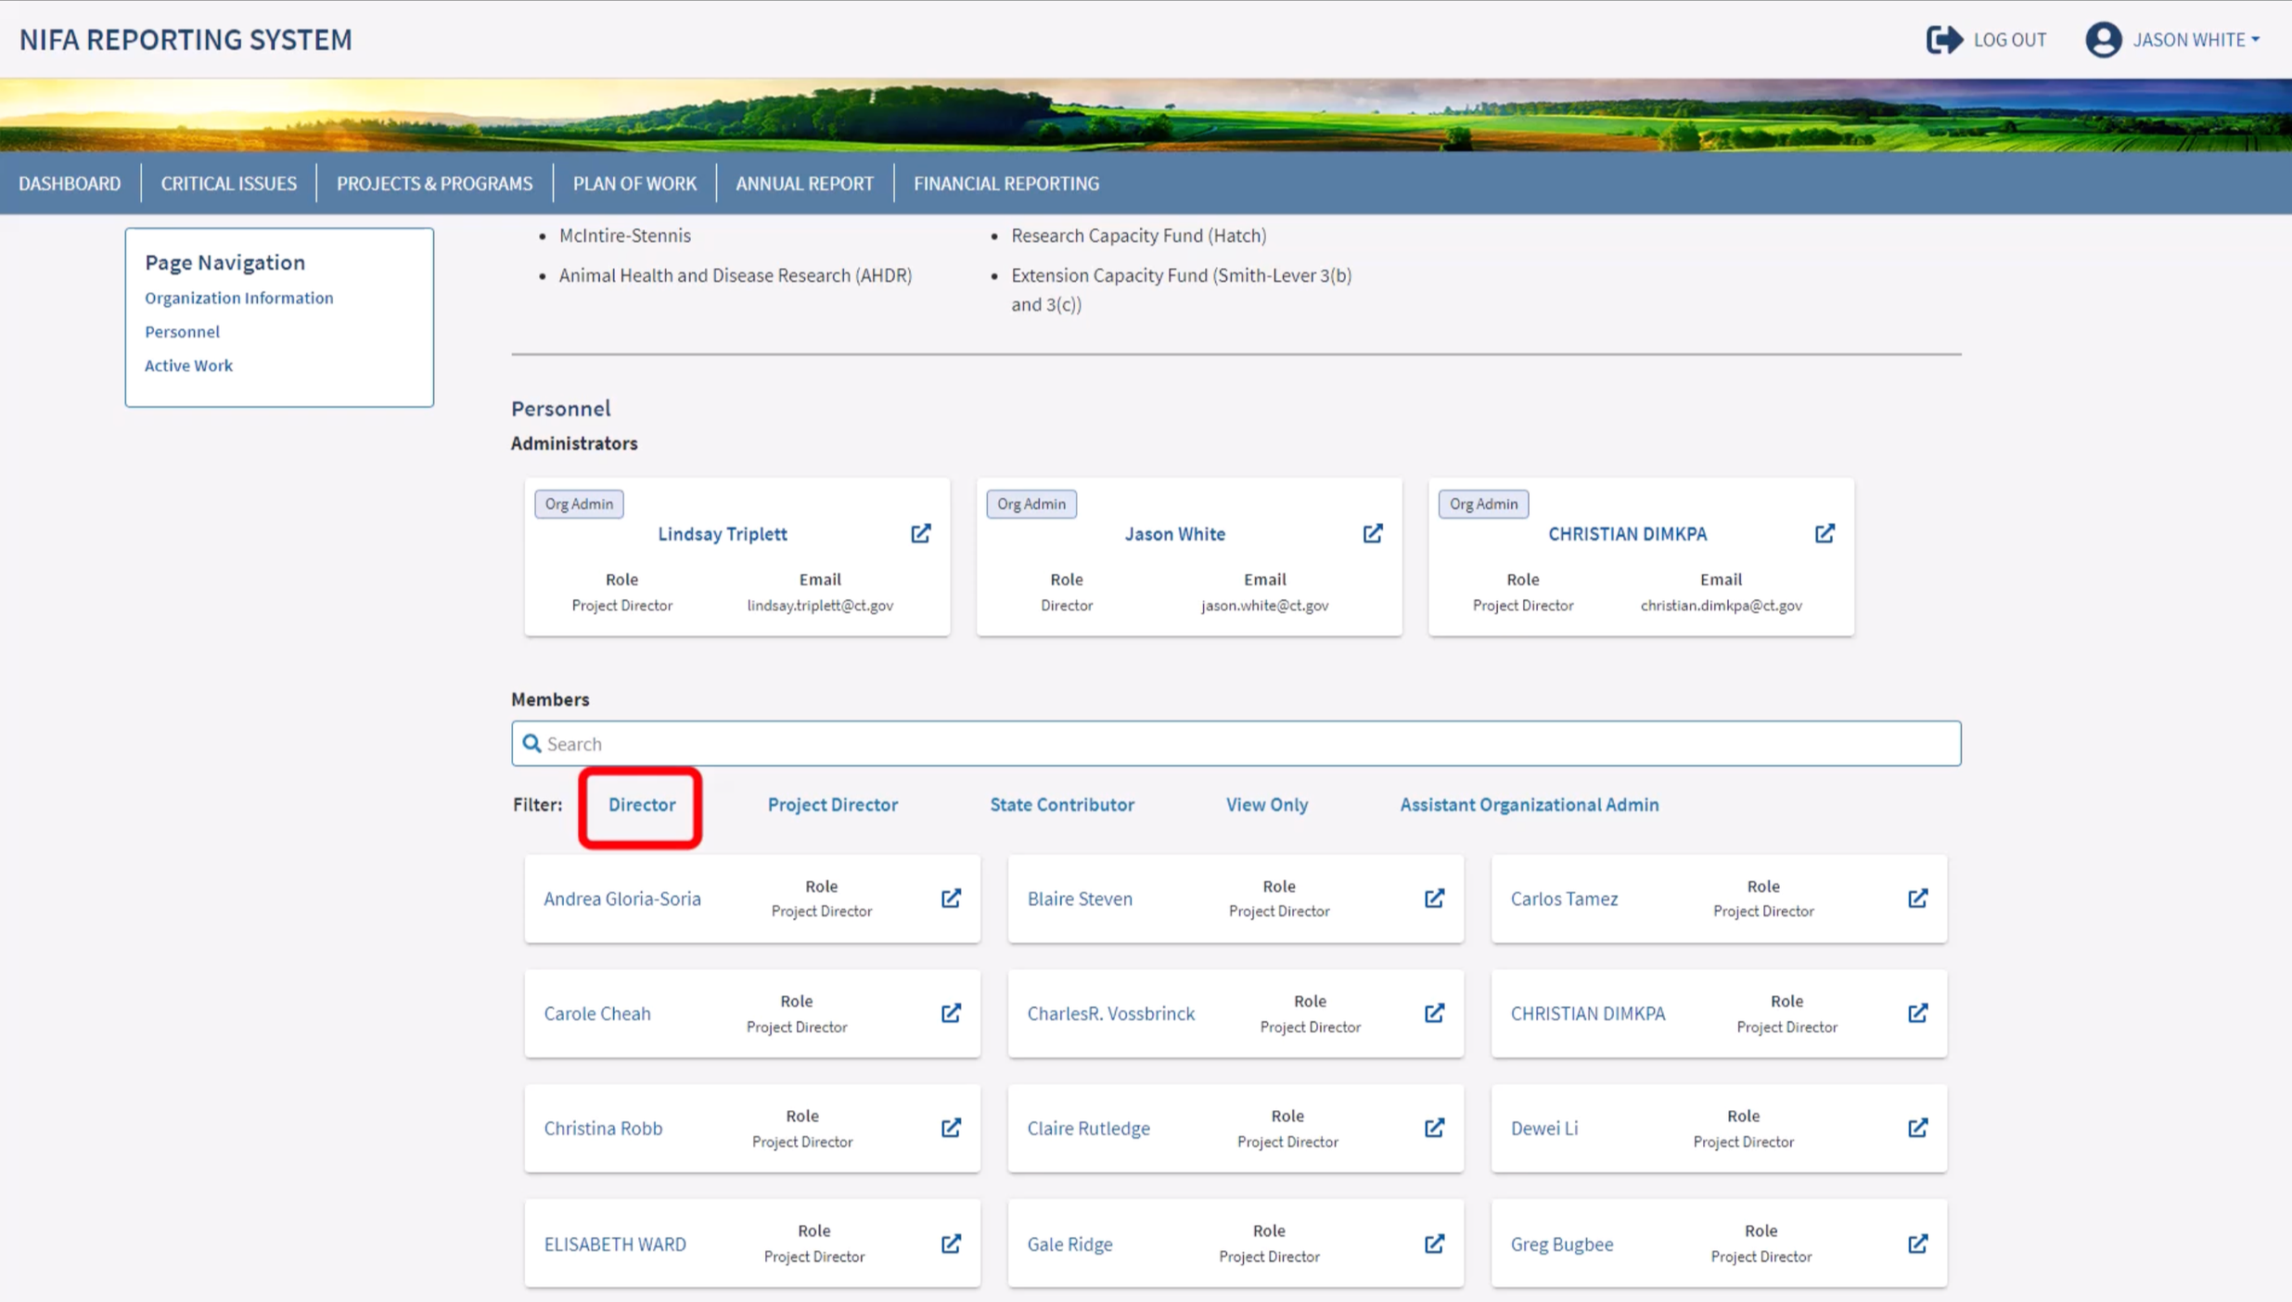Go to Financial Reporting tab
Screen dimensions: 2292x1302
[1005, 184]
